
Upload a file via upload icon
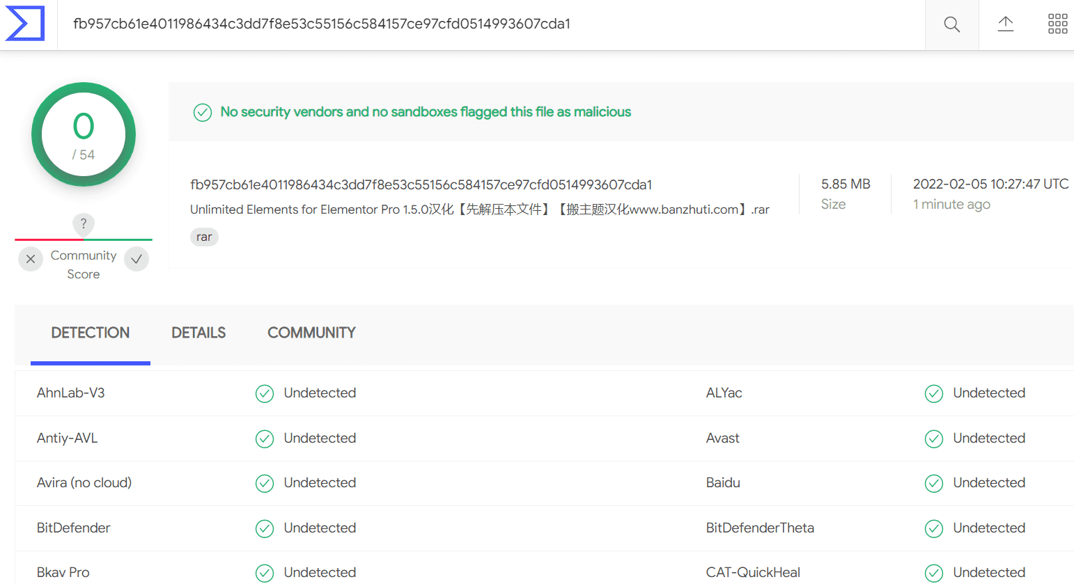[1005, 24]
